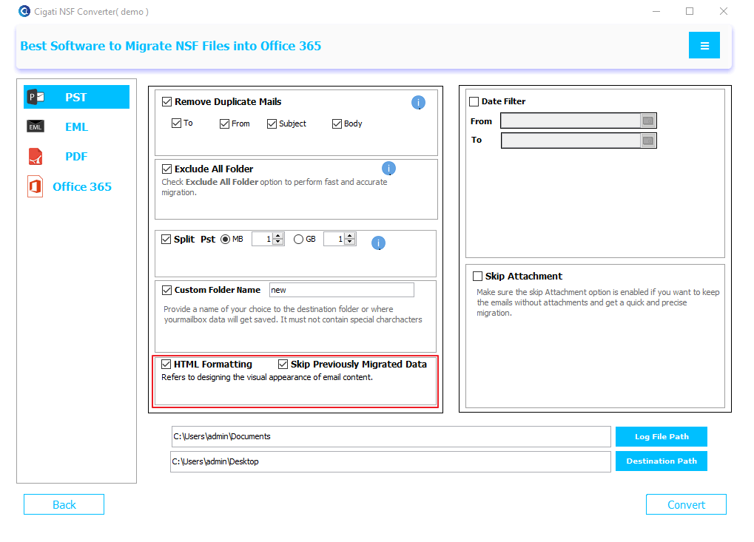Toggle the Subject checkbox
754x542 pixels.
tap(272, 124)
